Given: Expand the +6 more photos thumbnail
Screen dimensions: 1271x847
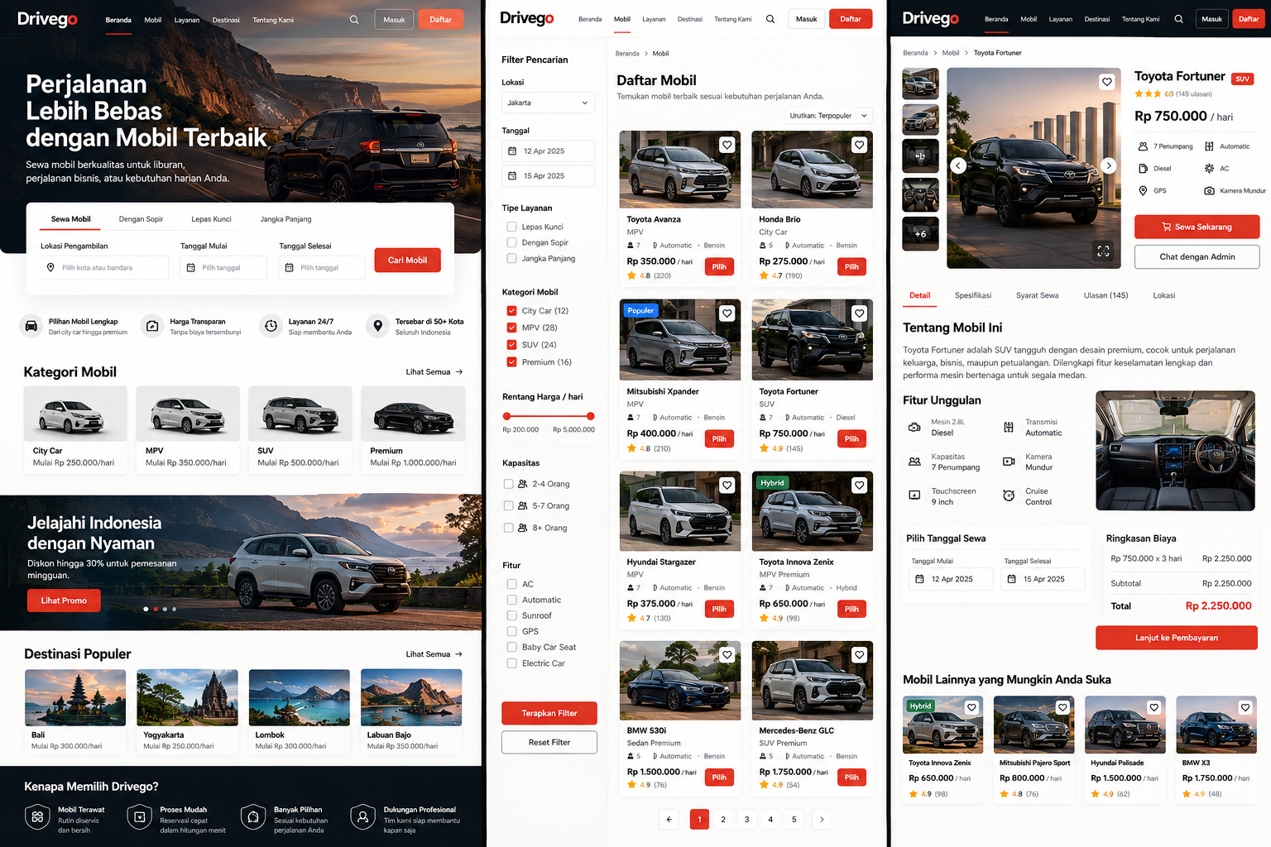Looking at the screenshot, I should click(920, 234).
